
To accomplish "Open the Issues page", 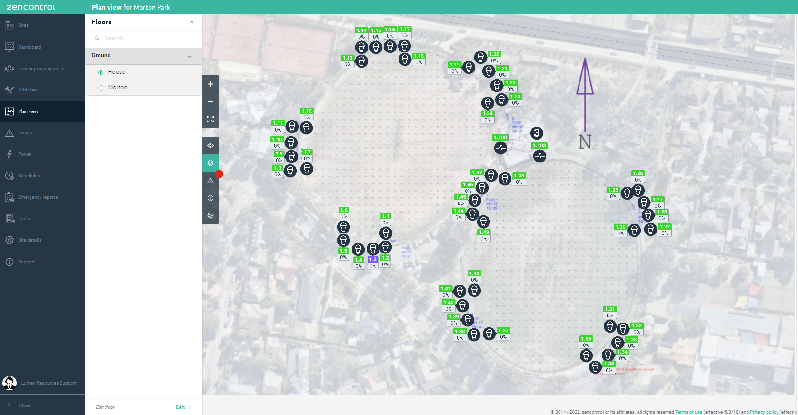I will click(x=42, y=133).
